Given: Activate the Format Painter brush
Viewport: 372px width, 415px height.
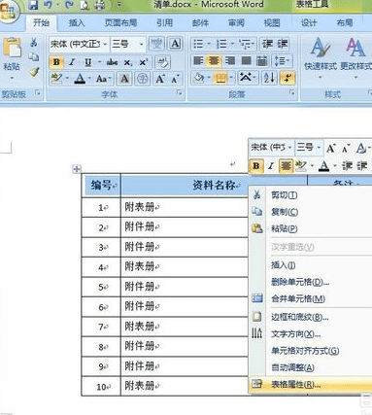Looking at the screenshot, I should pyautogui.click(x=34, y=72).
